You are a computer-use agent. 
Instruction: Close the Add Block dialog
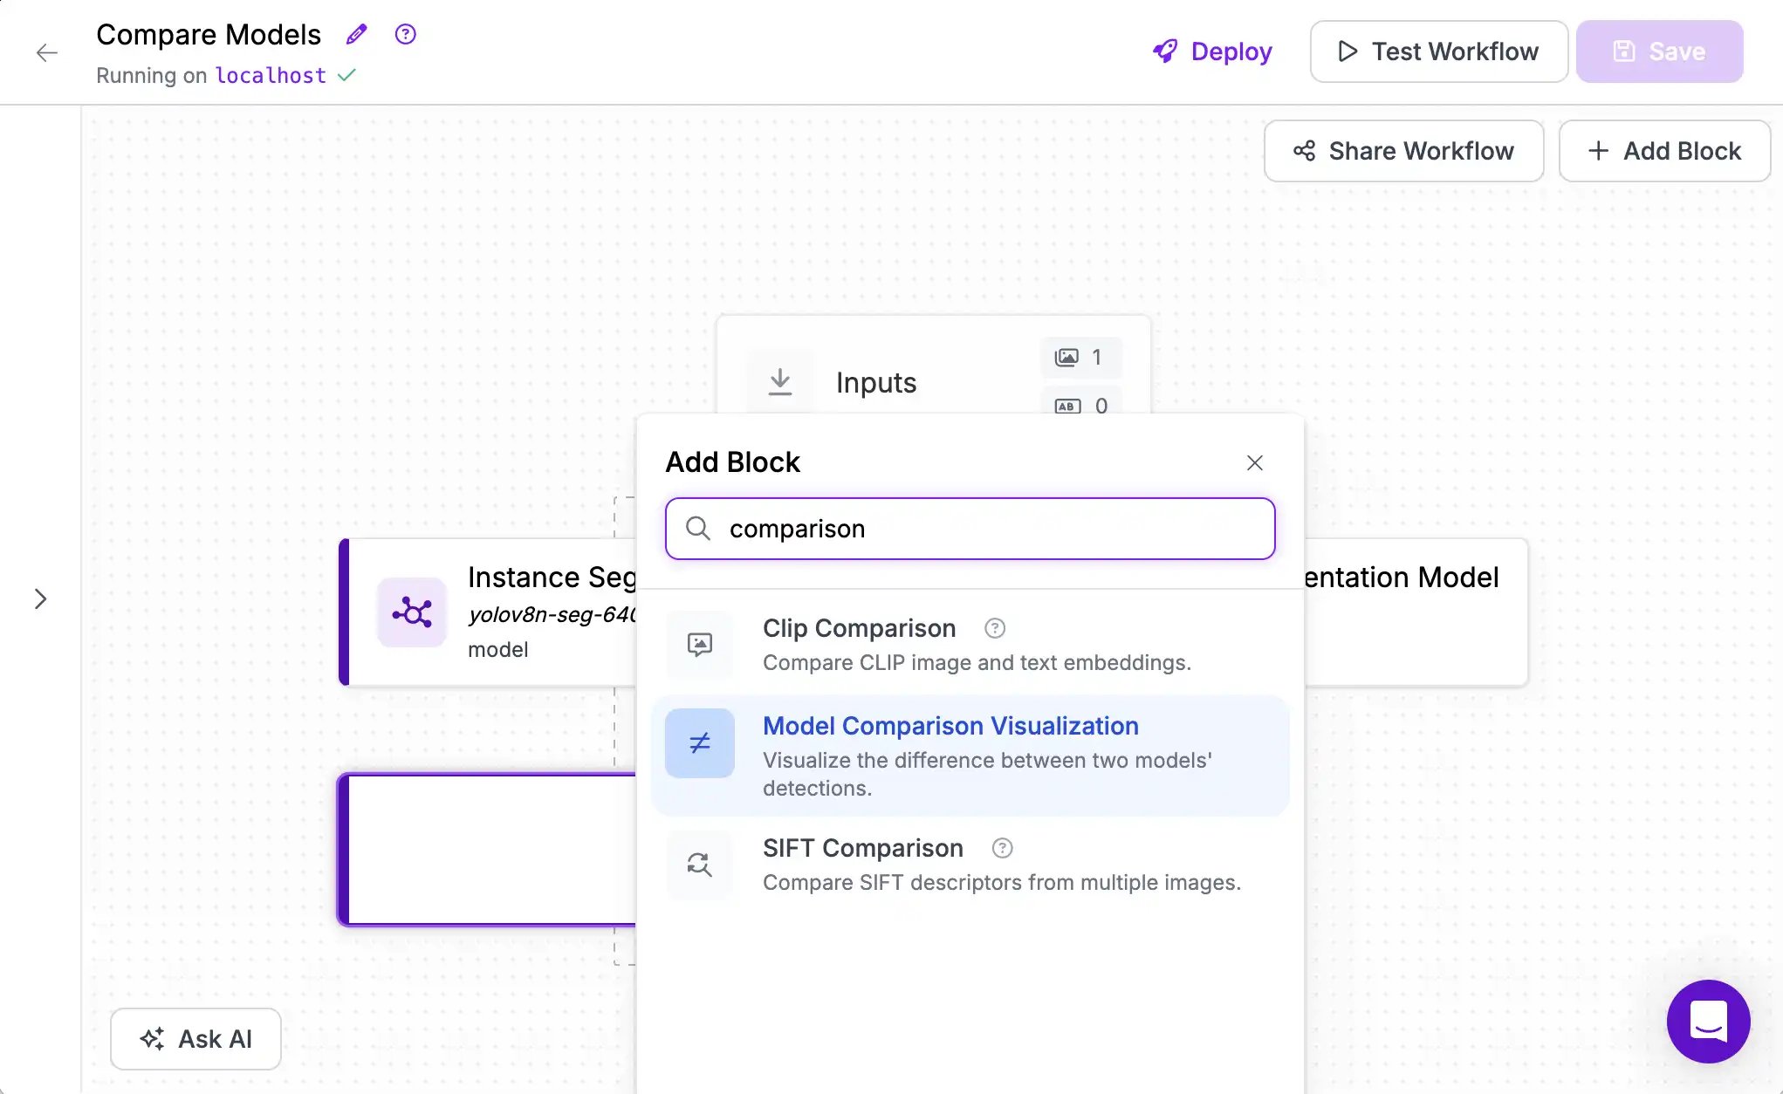pos(1255,462)
